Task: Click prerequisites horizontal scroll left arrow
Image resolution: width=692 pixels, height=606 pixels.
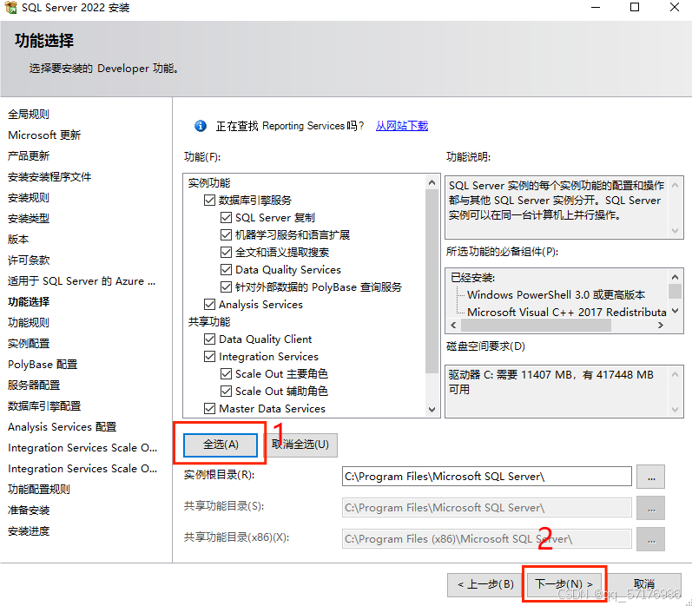Action: (453, 325)
